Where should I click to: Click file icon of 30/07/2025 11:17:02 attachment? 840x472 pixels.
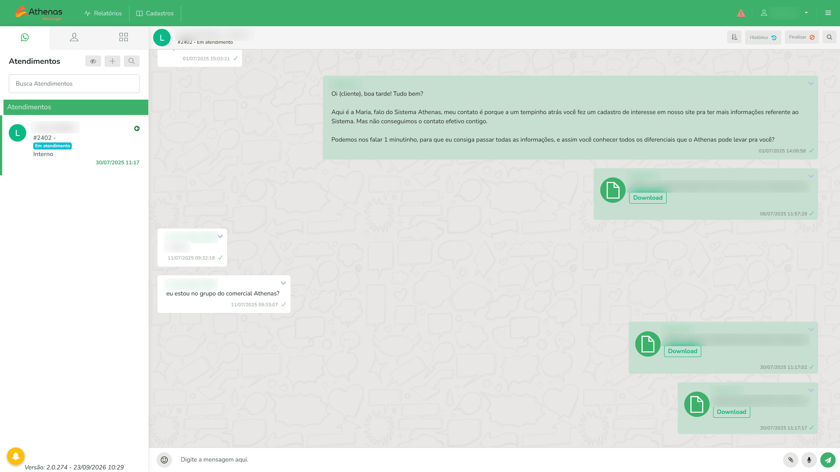click(x=647, y=344)
